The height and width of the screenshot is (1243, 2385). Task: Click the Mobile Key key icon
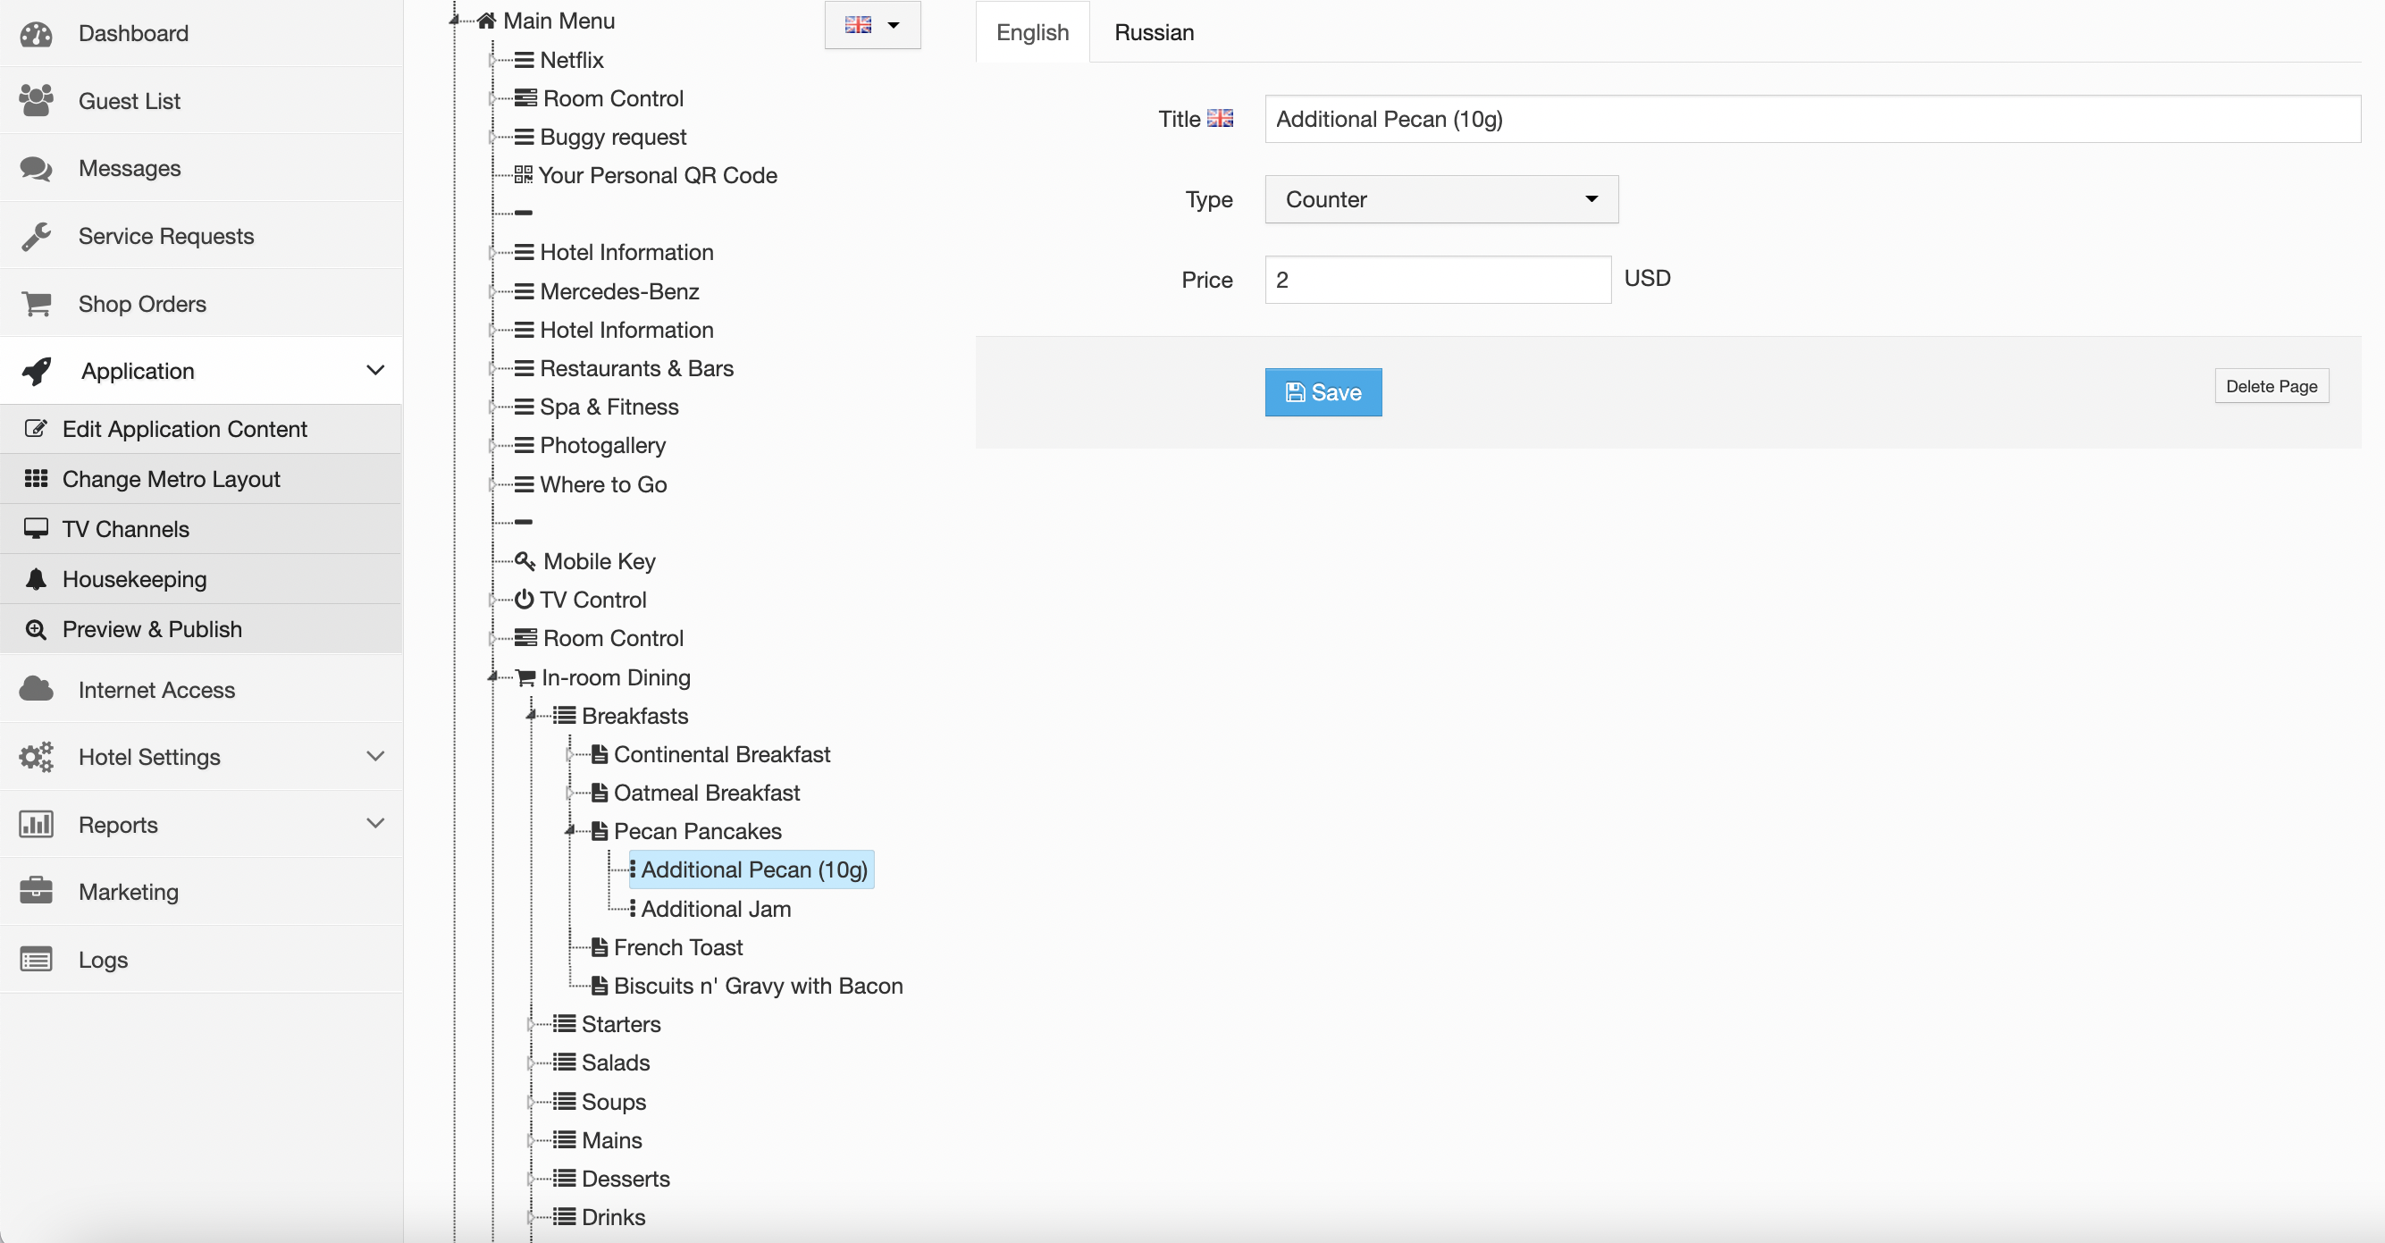click(525, 561)
